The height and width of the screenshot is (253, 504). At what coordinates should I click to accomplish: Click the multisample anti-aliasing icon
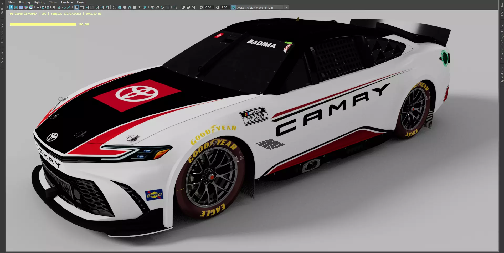click(162, 7)
